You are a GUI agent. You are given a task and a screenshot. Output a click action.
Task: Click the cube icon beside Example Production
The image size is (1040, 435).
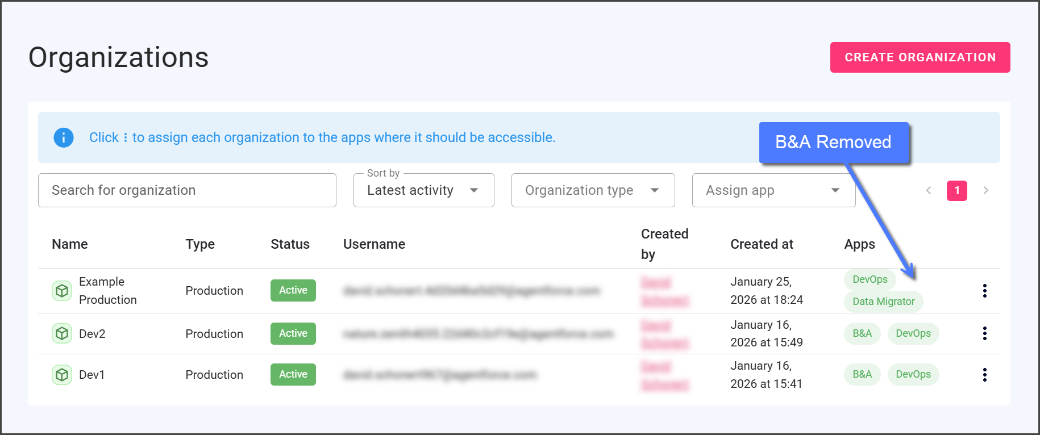click(x=62, y=291)
